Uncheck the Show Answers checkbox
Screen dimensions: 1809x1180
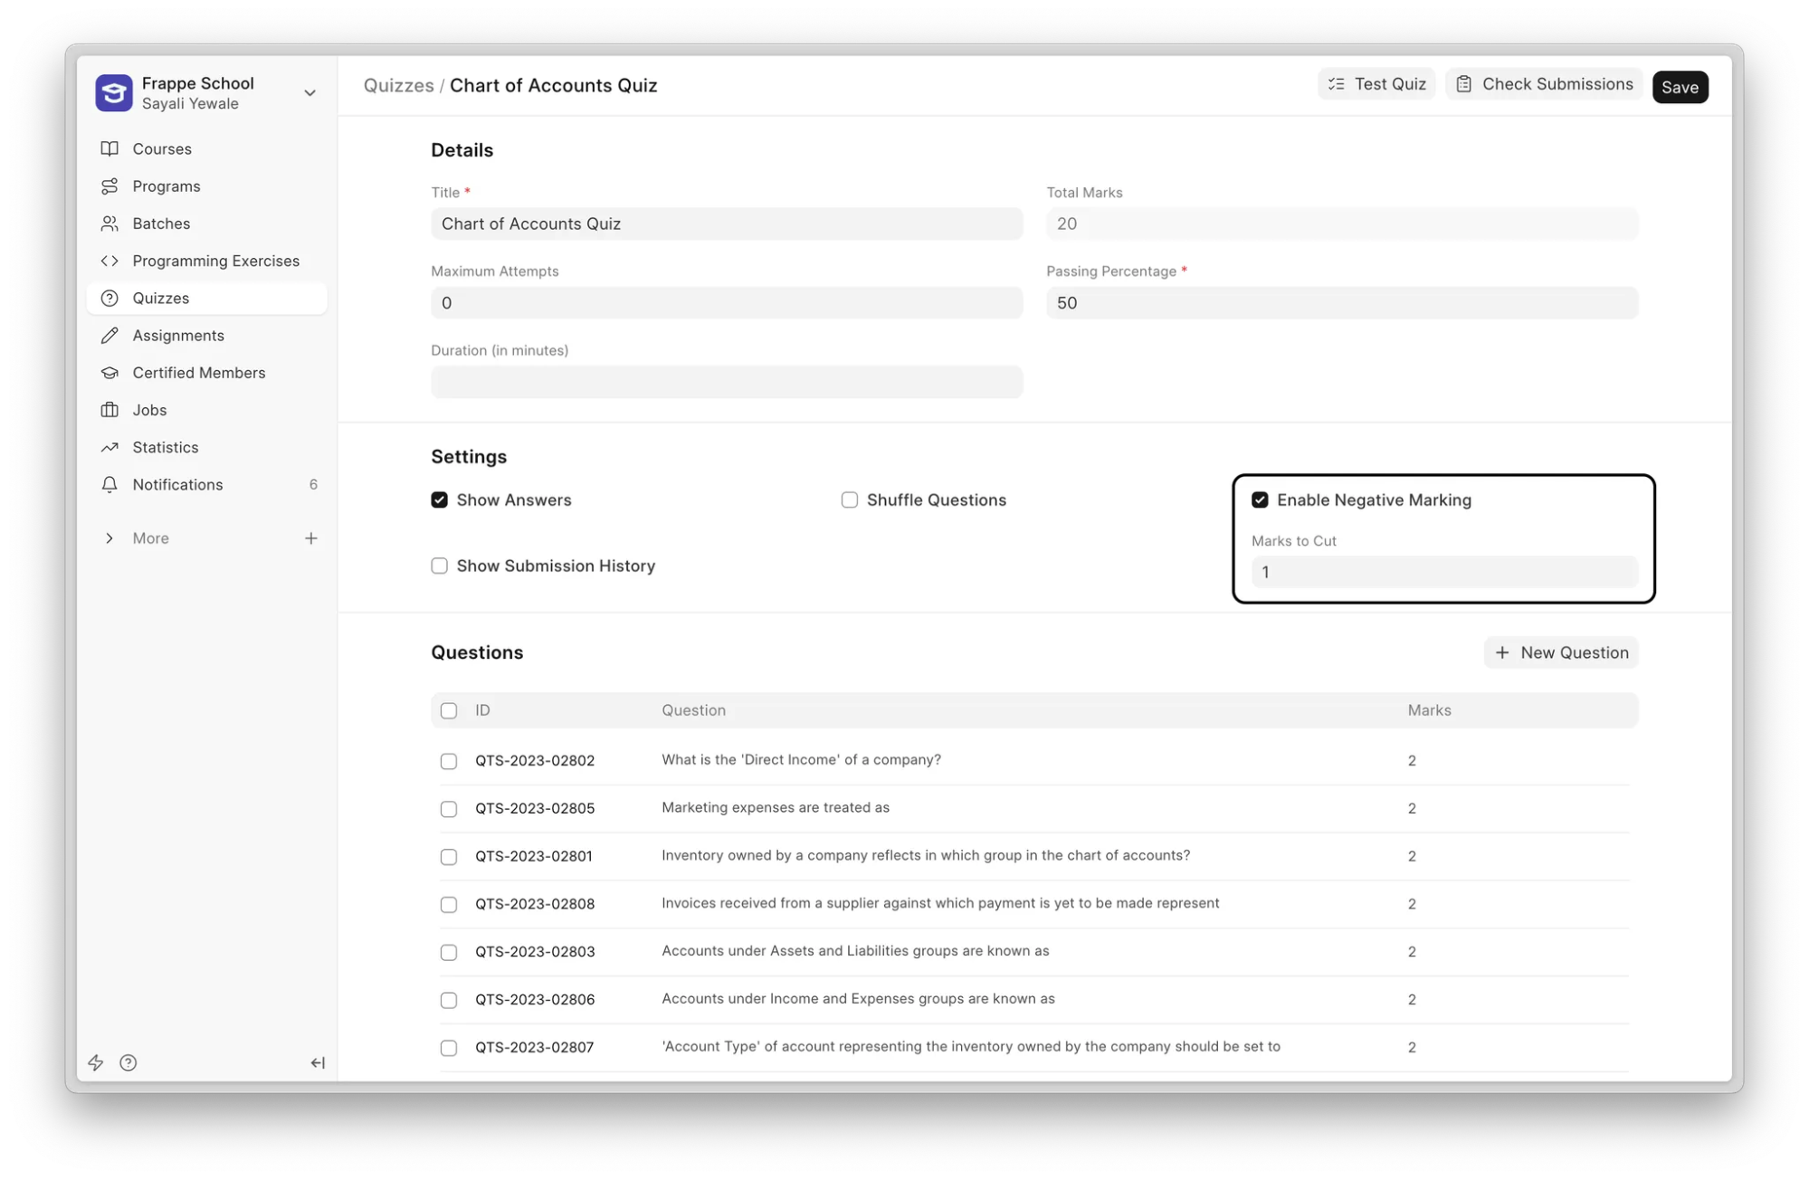pos(440,500)
